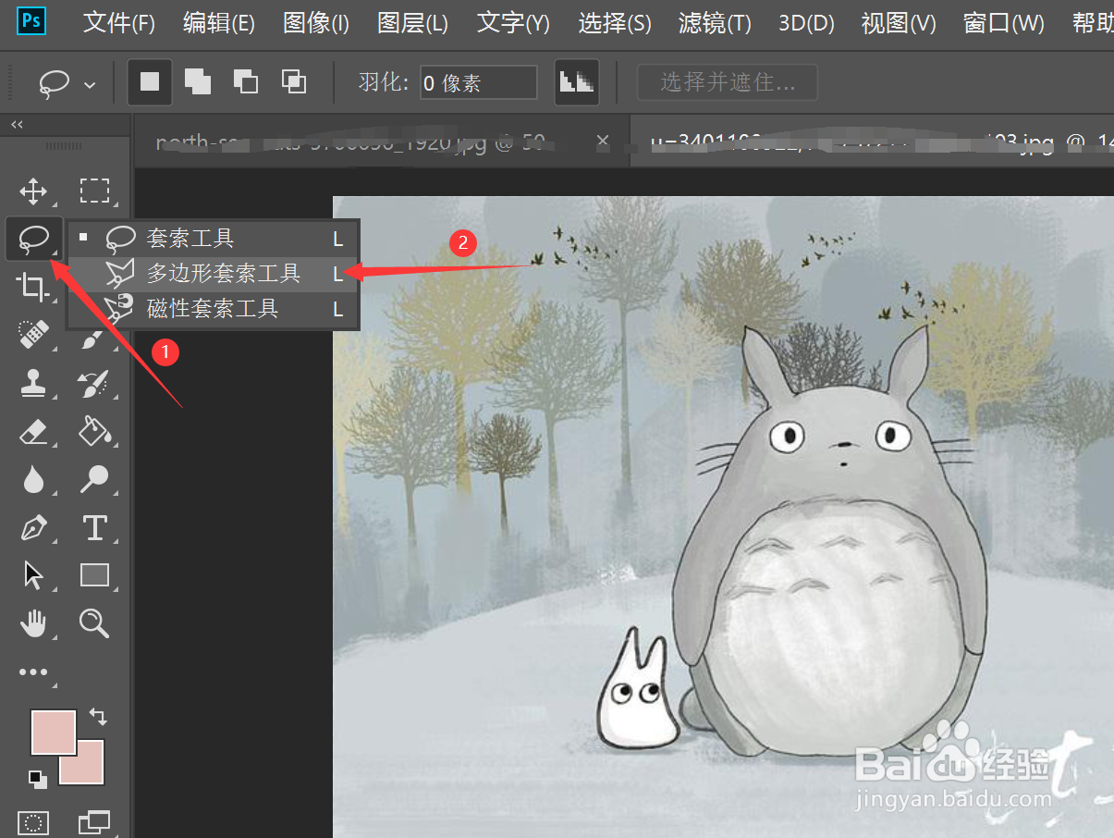Select the Crop tool
Screen dimensions: 1114x838
point(33,288)
